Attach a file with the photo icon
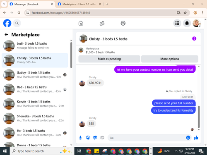 point(88,138)
